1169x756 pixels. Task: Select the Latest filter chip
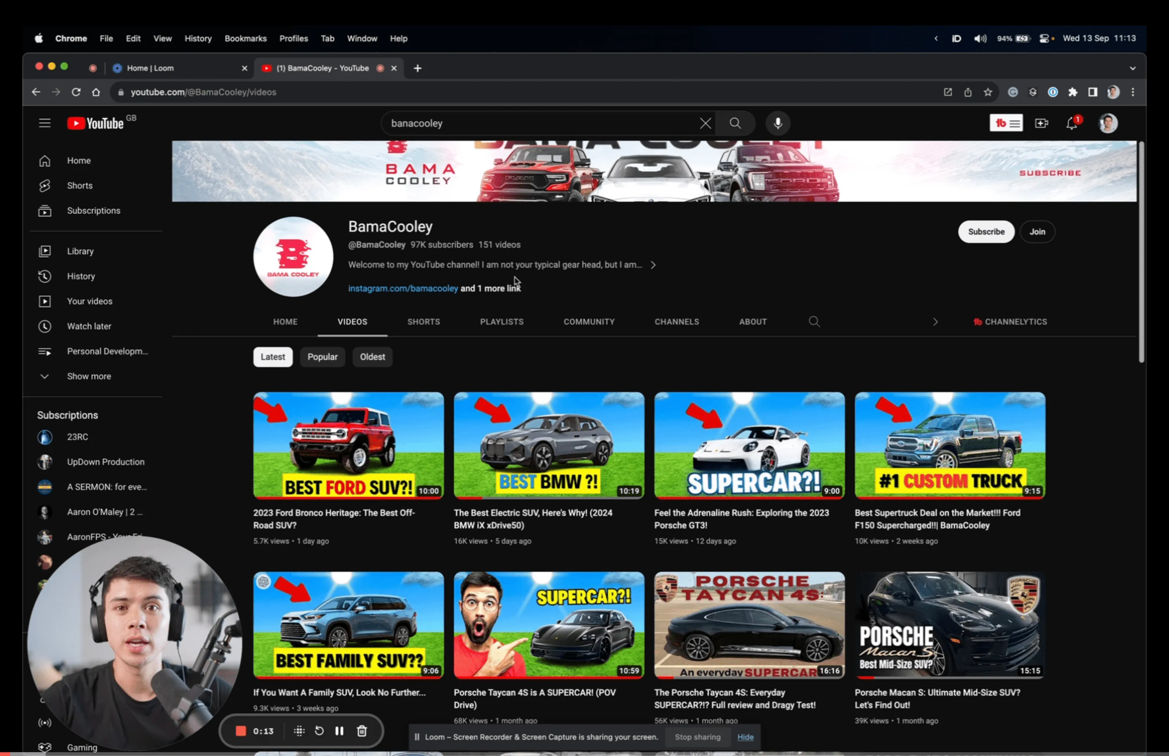pos(273,357)
